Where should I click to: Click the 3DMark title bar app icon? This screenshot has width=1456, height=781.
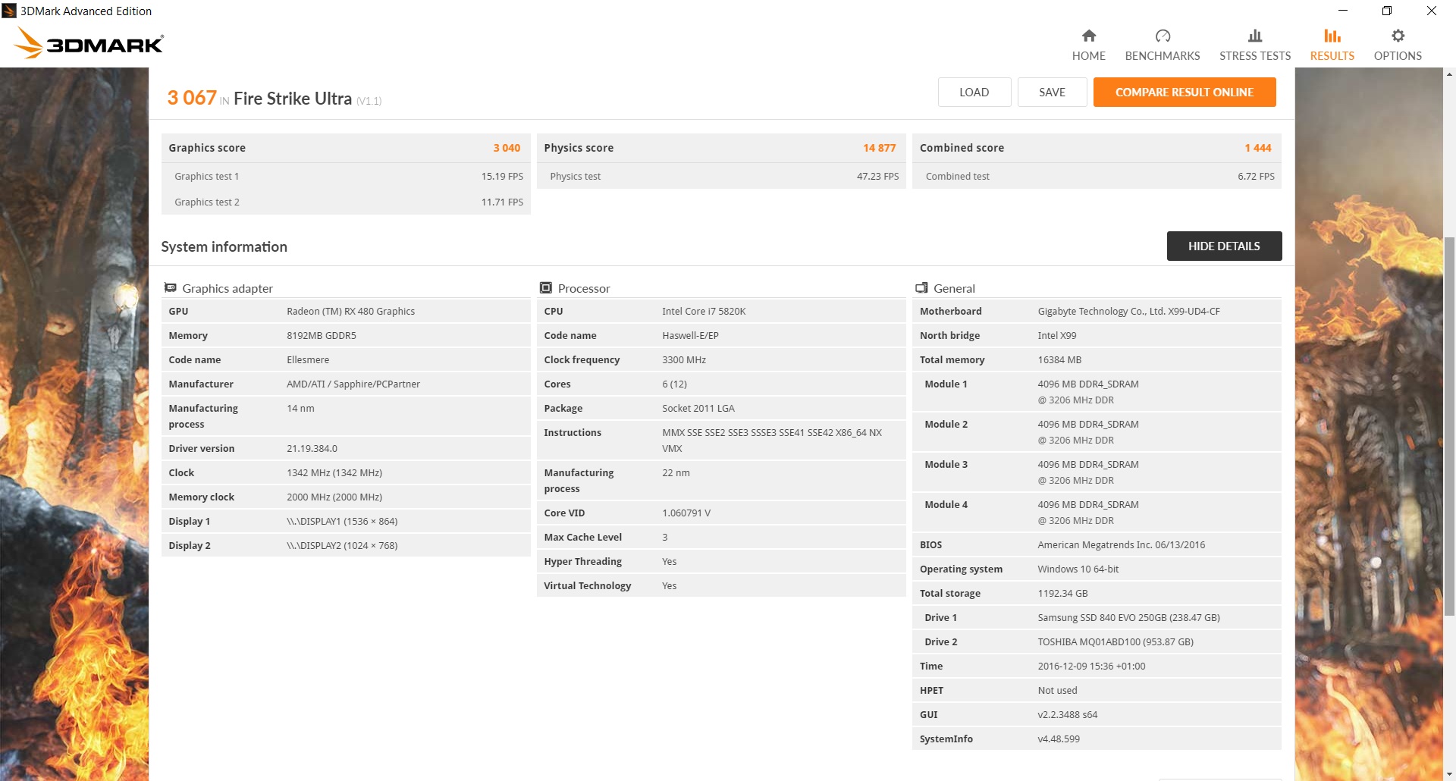click(x=9, y=11)
